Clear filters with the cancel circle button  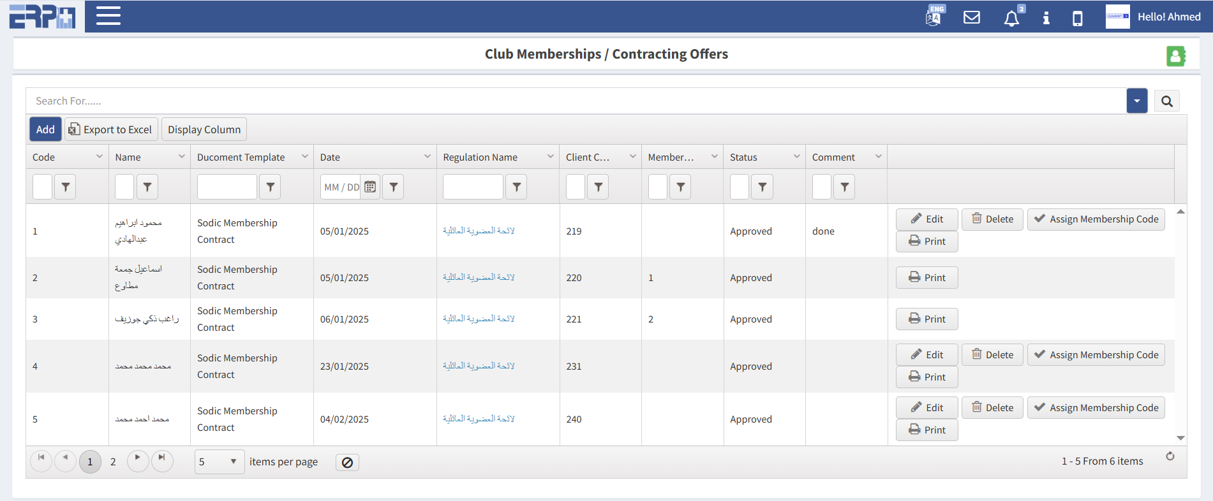pyautogui.click(x=347, y=462)
